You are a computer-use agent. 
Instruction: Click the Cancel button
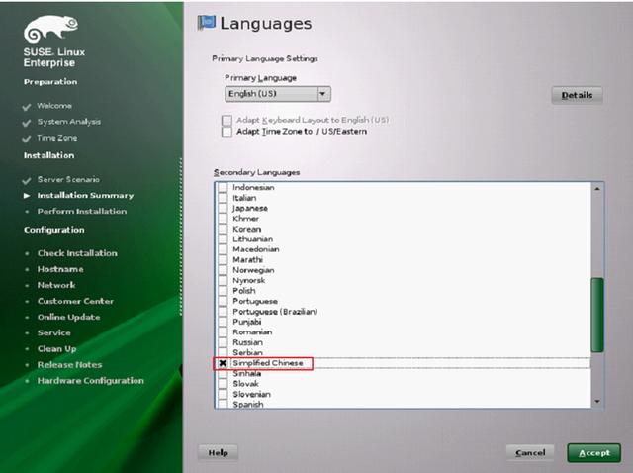click(x=530, y=453)
